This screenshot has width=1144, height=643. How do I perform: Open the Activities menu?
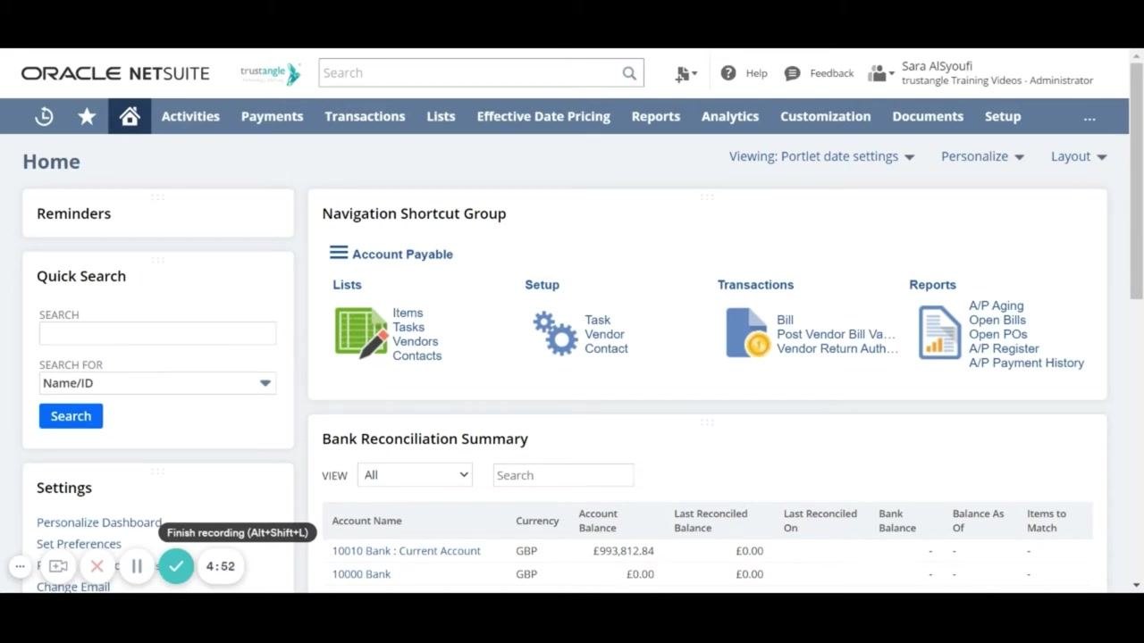(190, 116)
